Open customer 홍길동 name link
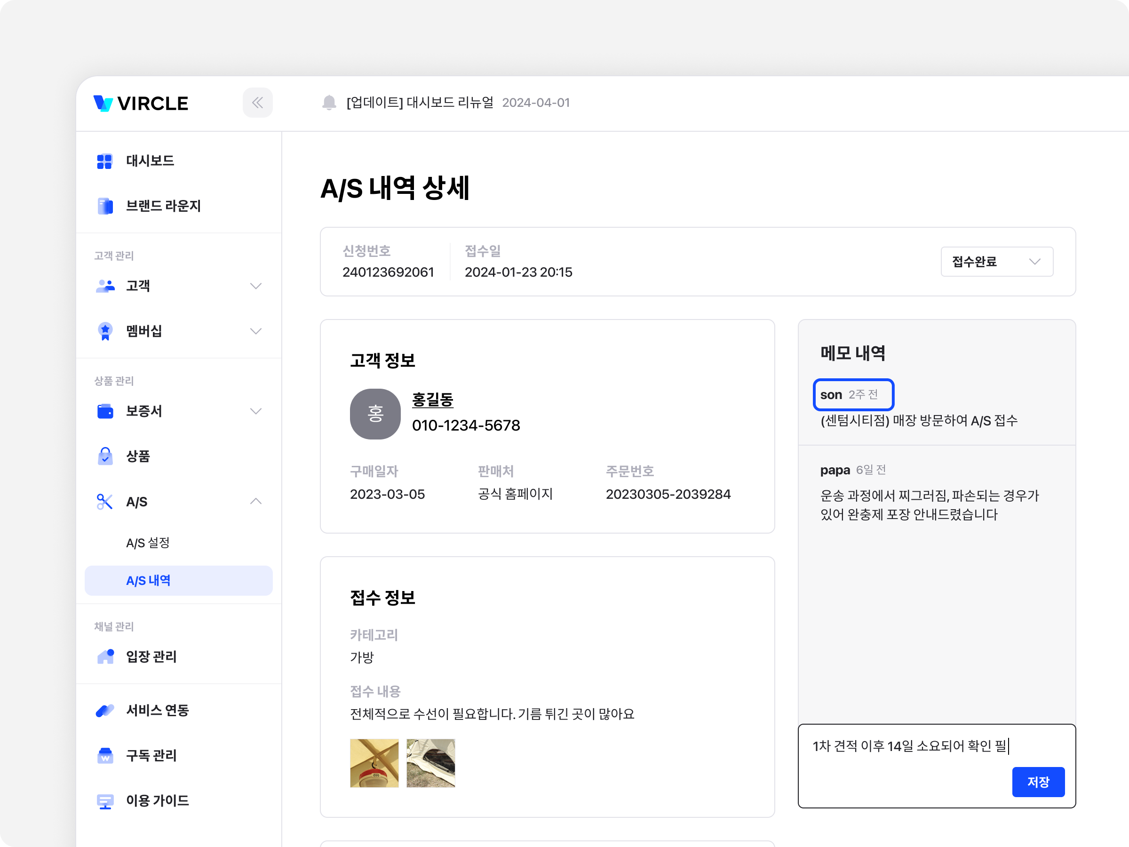Screen dimensions: 1129x847 point(432,400)
